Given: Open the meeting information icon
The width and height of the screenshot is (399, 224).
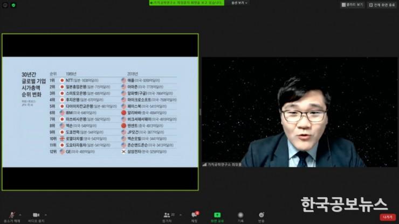Looking at the screenshot, I should (5, 5).
